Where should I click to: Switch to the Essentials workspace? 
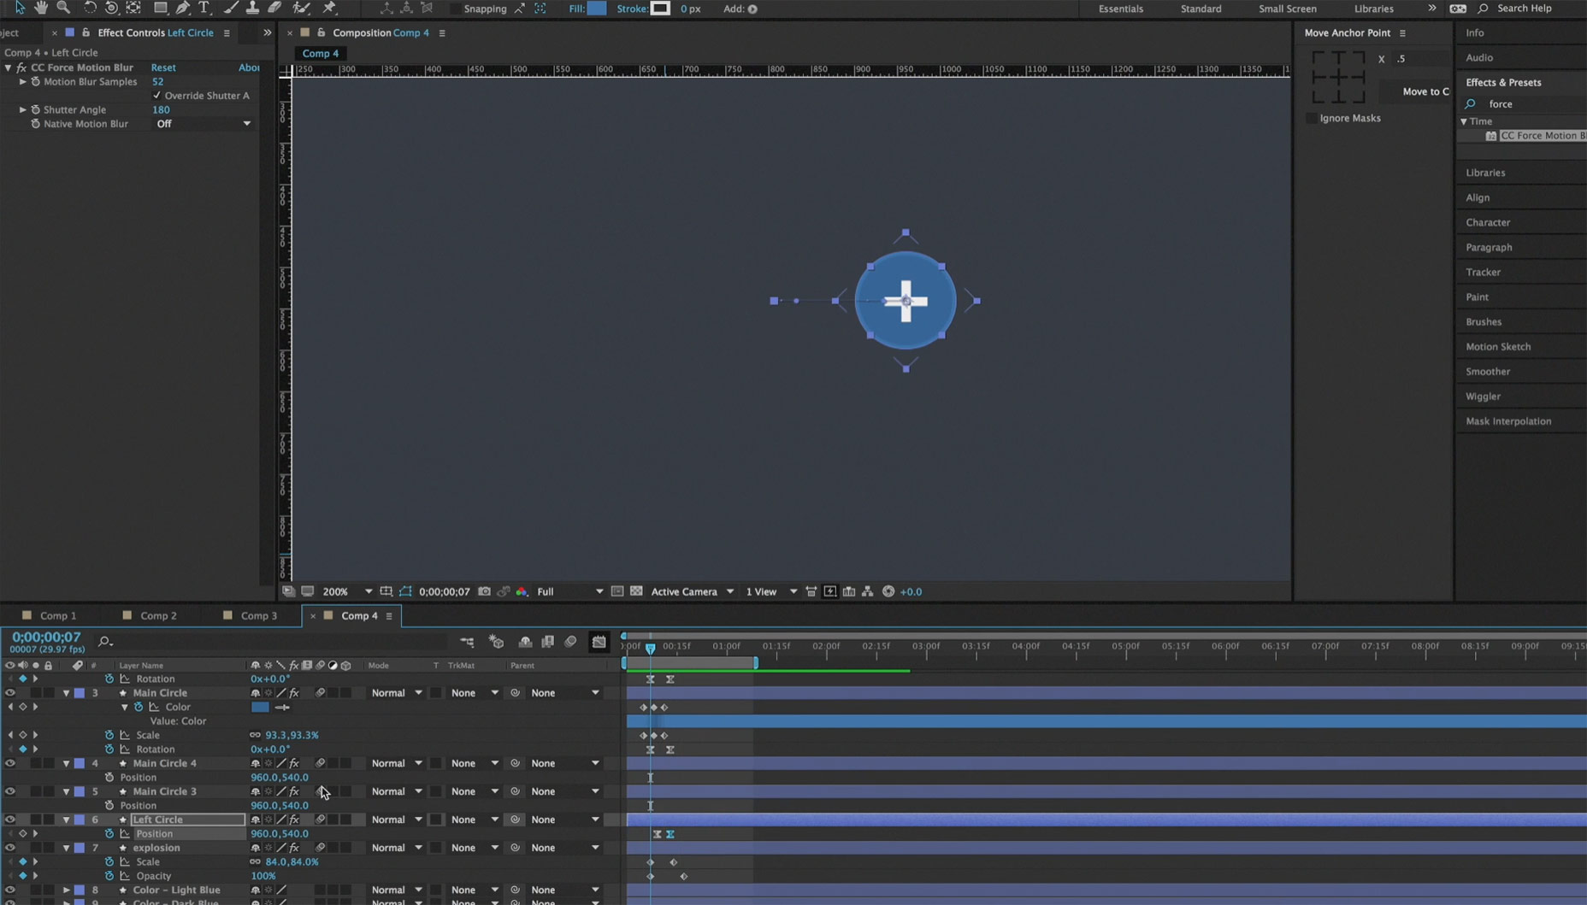coord(1120,9)
